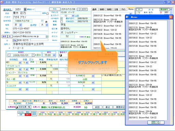This screenshot has width=175, height=131.
Task: Click the TEL field 075-123-4567
Action: tap(30, 29)
